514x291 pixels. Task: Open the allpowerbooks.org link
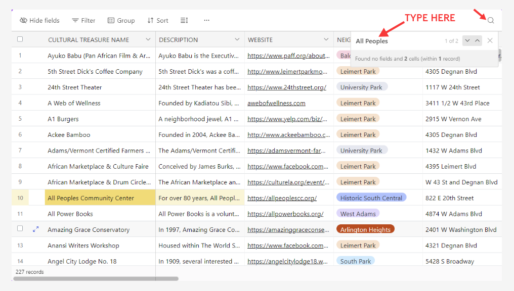pyautogui.click(x=285, y=214)
